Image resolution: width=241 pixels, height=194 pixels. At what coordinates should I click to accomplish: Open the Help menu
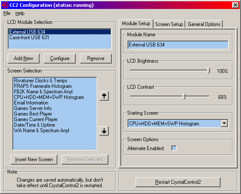point(20,13)
